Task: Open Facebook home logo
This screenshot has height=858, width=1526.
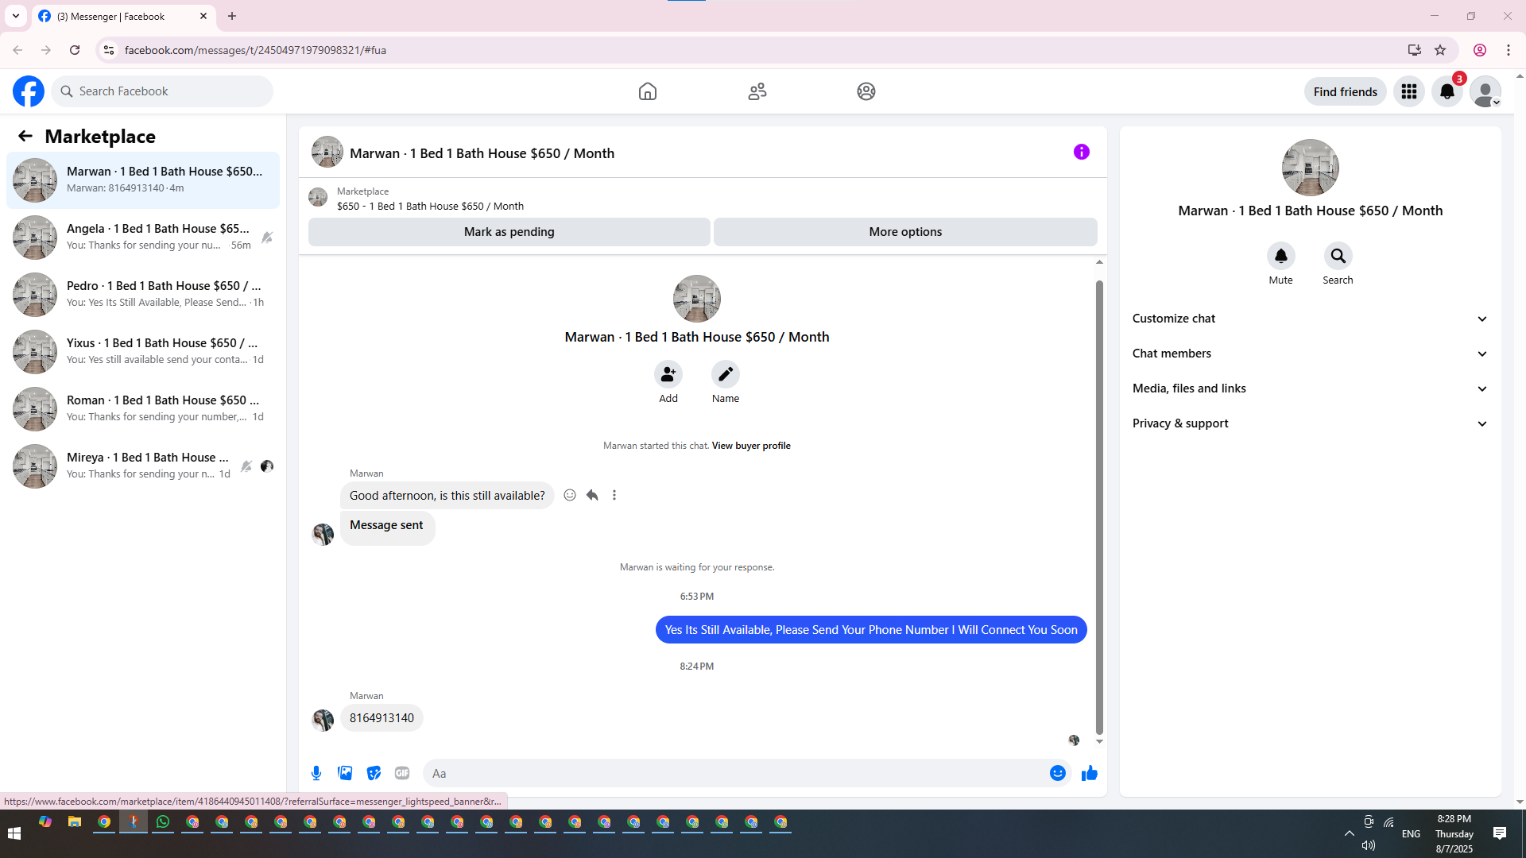Action: tap(29, 91)
